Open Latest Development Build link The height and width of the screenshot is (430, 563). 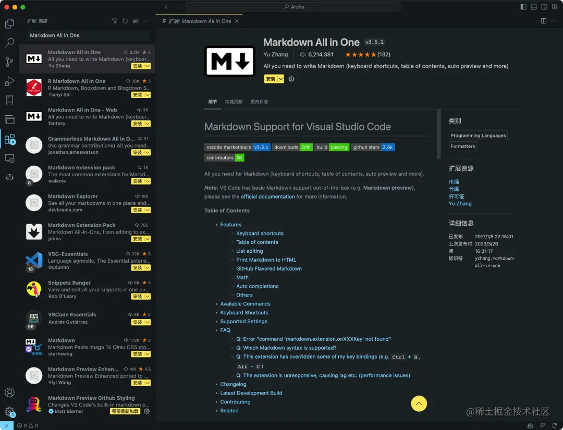(251, 393)
